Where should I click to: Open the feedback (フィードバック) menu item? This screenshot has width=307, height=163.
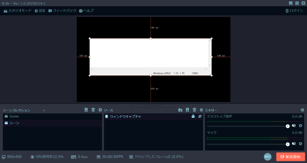[x=62, y=10]
